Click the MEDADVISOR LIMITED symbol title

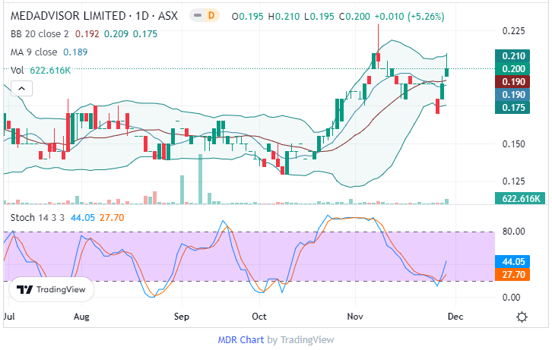[x=68, y=16]
